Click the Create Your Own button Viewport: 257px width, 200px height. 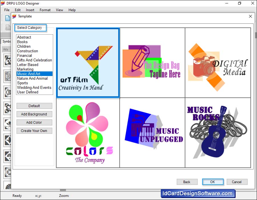coord(34,131)
